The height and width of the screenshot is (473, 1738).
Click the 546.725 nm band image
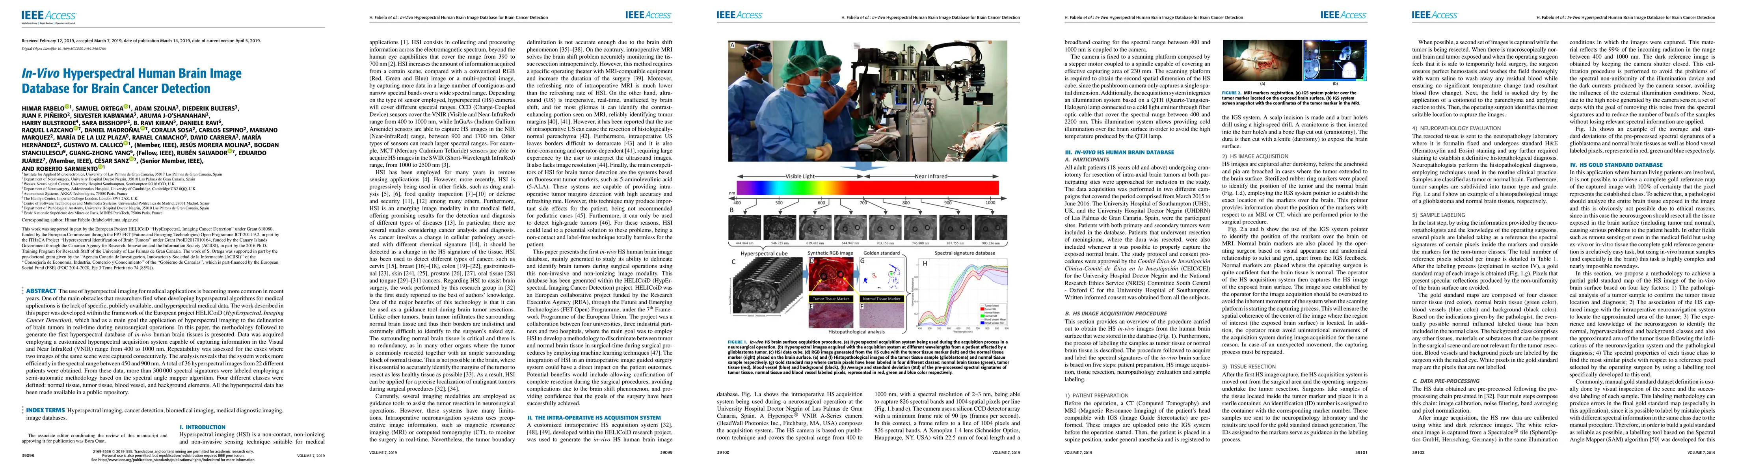pos(780,227)
